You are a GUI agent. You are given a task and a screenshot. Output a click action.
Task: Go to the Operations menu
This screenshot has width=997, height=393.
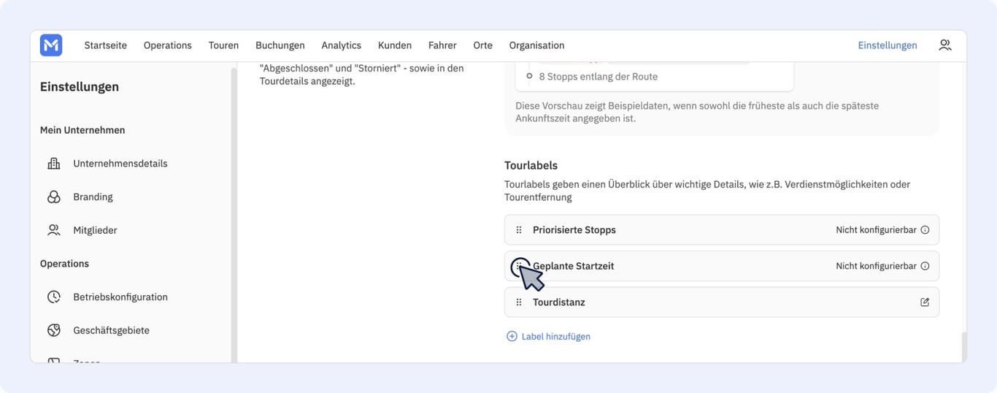pyautogui.click(x=167, y=45)
